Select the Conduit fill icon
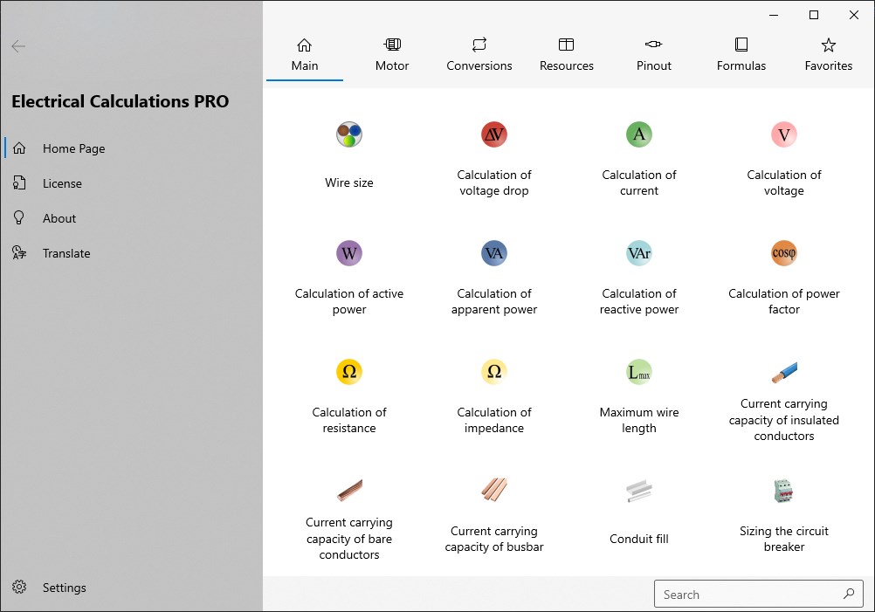This screenshot has width=875, height=612. point(639,492)
